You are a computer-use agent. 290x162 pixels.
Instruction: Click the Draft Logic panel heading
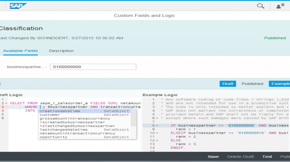(x=11, y=95)
